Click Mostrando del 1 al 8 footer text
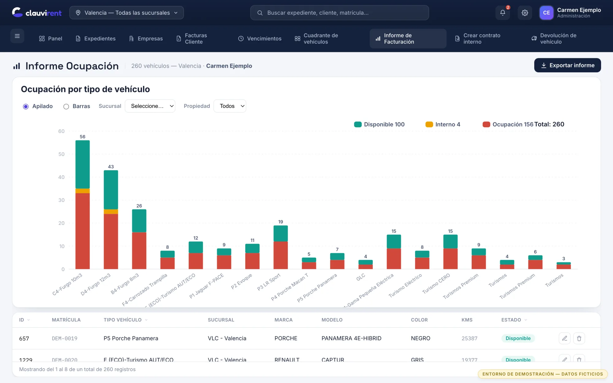 pos(77,369)
